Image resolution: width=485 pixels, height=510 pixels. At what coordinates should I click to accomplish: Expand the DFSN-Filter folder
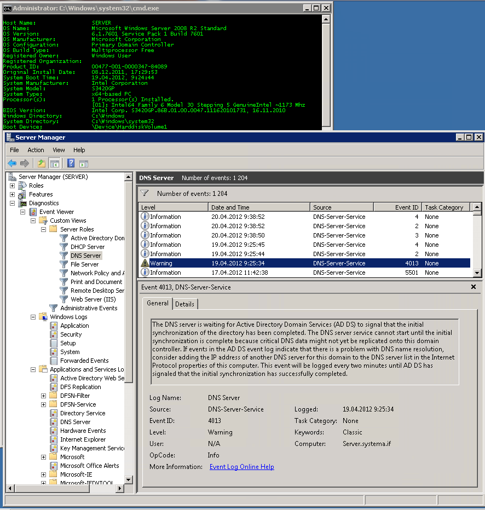[x=44, y=396]
